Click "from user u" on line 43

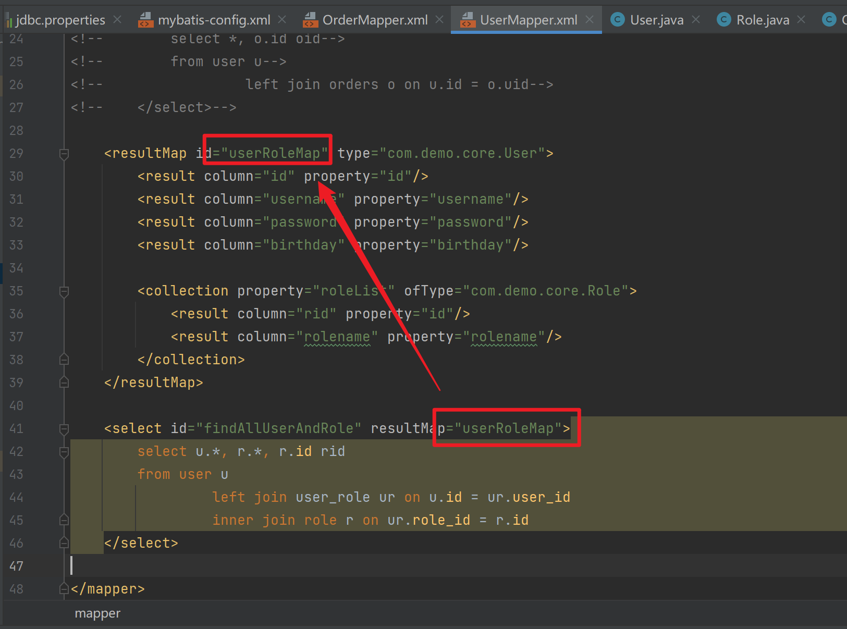coord(183,474)
